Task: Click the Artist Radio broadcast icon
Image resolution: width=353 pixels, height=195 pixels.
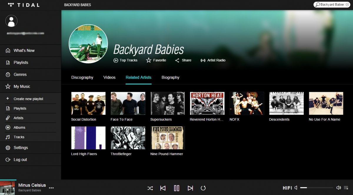Action: [203, 60]
